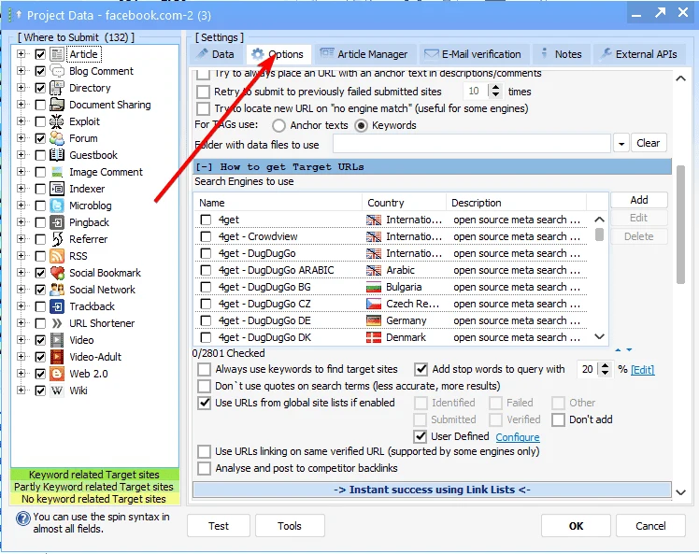
Task: Enable the Guestbook category checkbox
Action: [40, 155]
